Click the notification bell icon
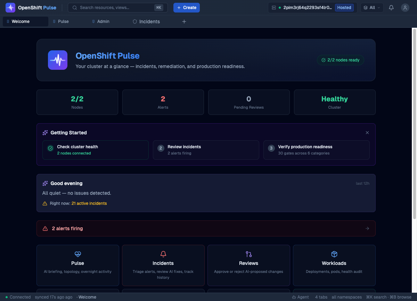This screenshot has height=301, width=417. [391, 8]
